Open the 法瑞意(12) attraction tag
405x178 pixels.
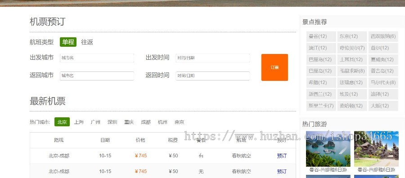point(352,83)
